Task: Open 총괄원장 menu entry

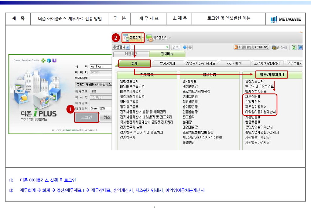Action: (x=189, y=143)
